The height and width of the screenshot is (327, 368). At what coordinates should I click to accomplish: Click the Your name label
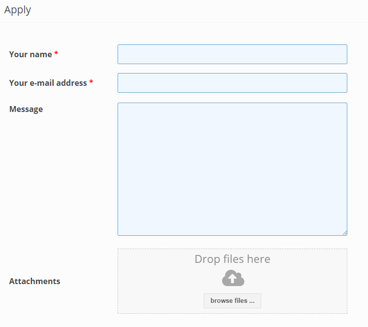click(x=31, y=54)
